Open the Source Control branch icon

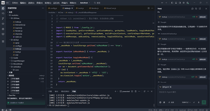click(x=3, y=18)
